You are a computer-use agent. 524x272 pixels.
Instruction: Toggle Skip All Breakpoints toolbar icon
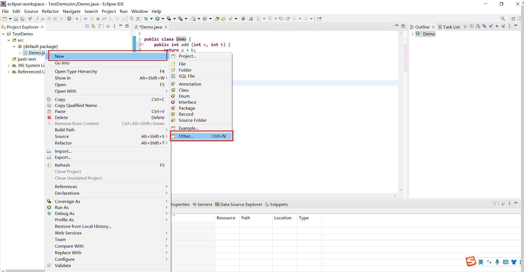tap(77, 19)
